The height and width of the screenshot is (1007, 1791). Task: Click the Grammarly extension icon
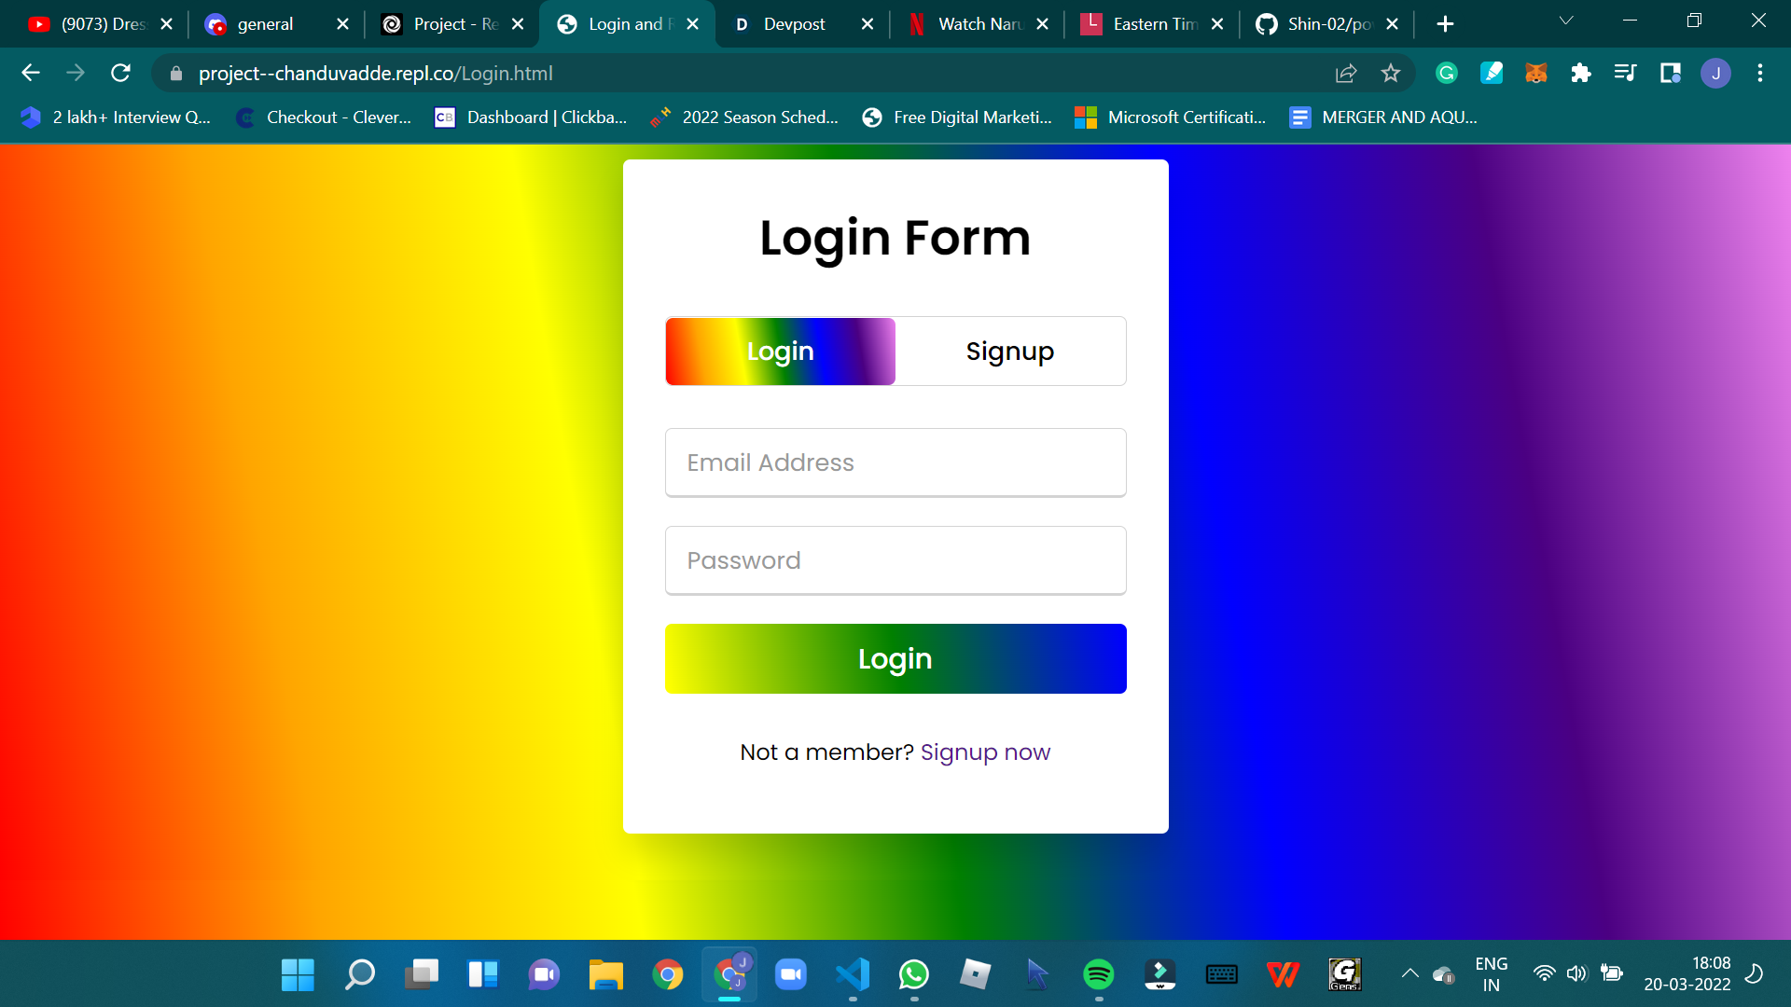[x=1447, y=73]
